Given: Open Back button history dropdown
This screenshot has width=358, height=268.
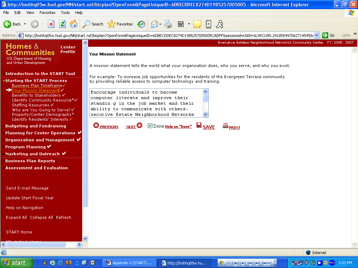Looking at the screenshot, I should coord(25,24).
